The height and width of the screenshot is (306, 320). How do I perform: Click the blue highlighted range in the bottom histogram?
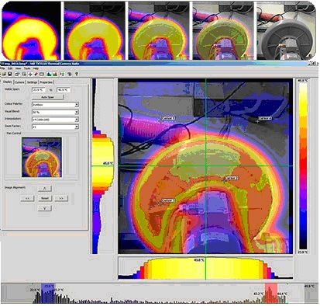(48, 293)
